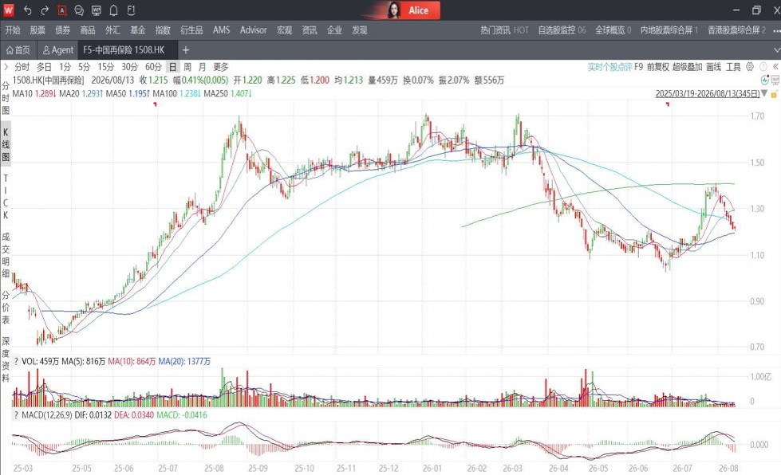Open the notification bell icon
The width and height of the screenshot is (781, 475).
(113, 10)
